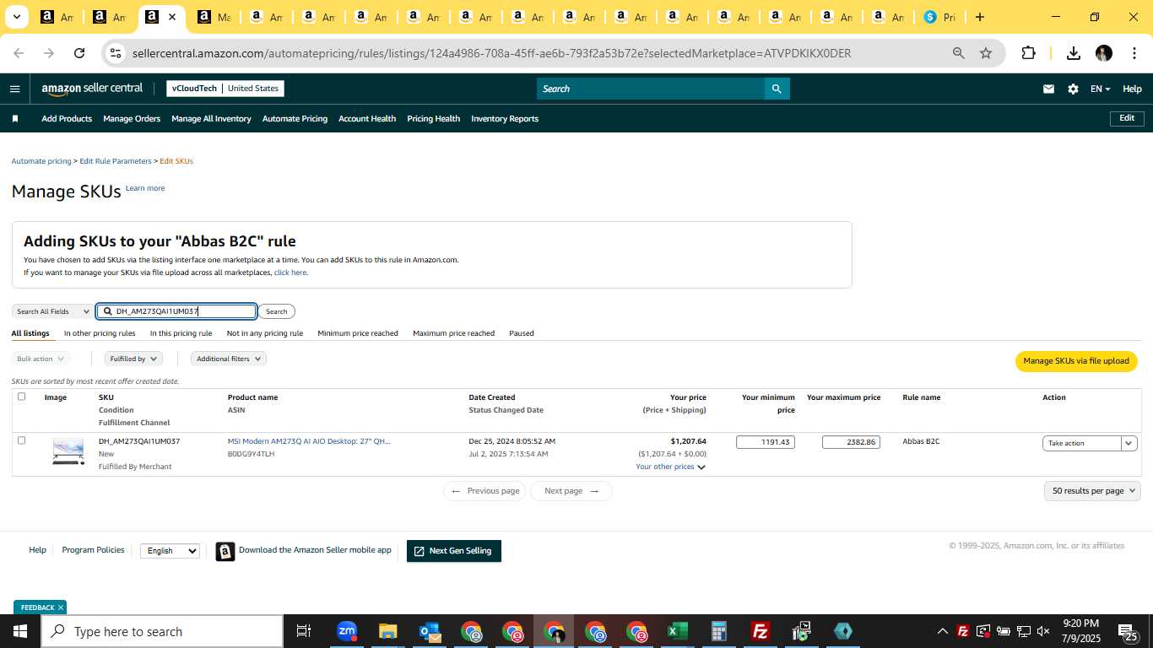This screenshot has width=1153, height=648.
Task: Open the tab search chevron
Action: pos(16,17)
